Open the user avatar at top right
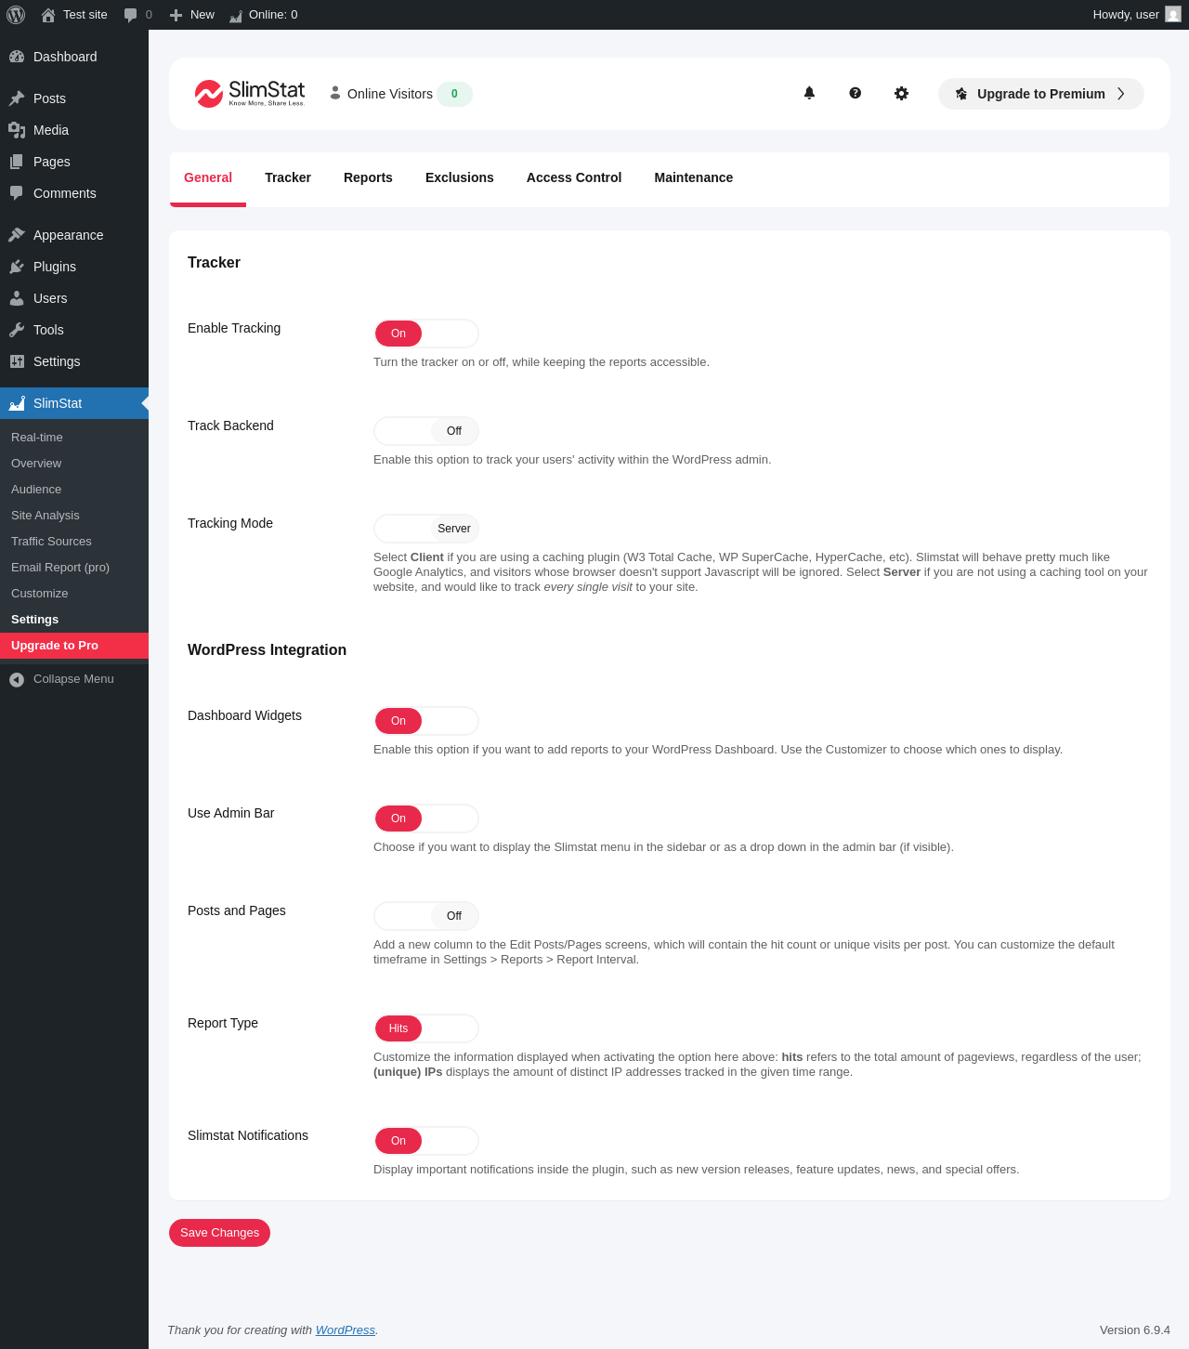Image resolution: width=1189 pixels, height=1349 pixels. click(x=1173, y=15)
